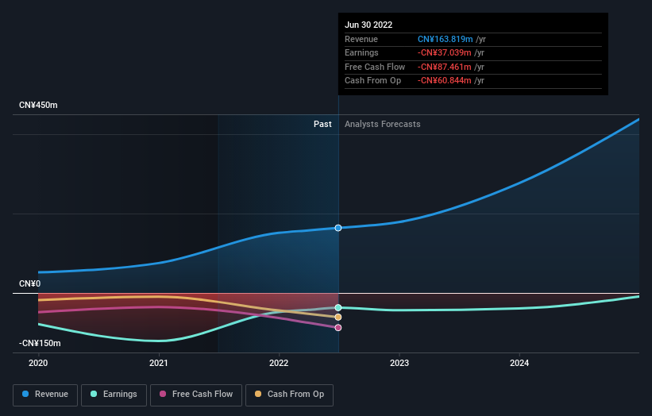The image size is (652, 416).
Task: Toggle the Free Cash Flow legend button
Action: click(196, 395)
